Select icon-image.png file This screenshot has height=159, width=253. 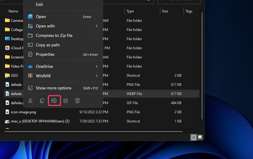(23, 112)
